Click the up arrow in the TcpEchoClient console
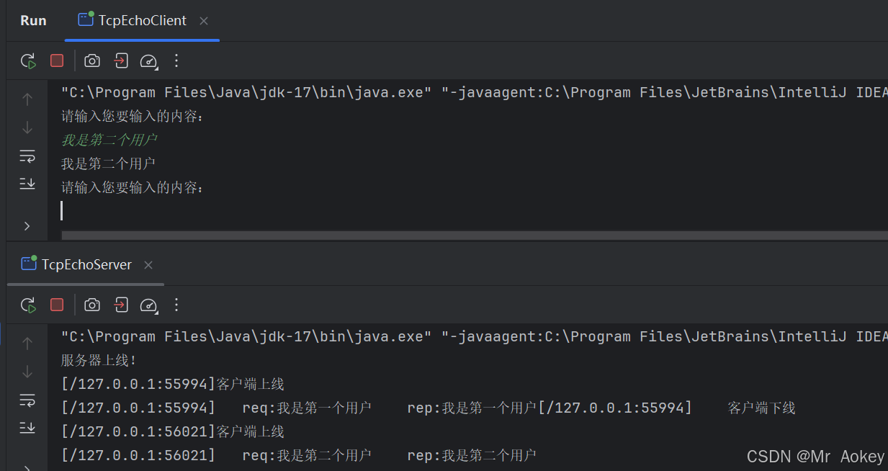The height and width of the screenshot is (471, 888). [x=27, y=99]
